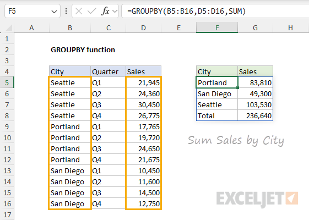309x220 pixels.
Task: Select Seattle cell in row 5
Action: [70, 82]
